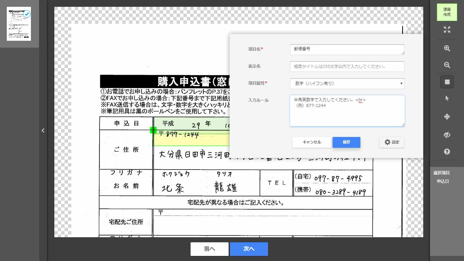Click the mobile number 080-3289-4189
The height and width of the screenshot is (261, 464).
point(340,192)
